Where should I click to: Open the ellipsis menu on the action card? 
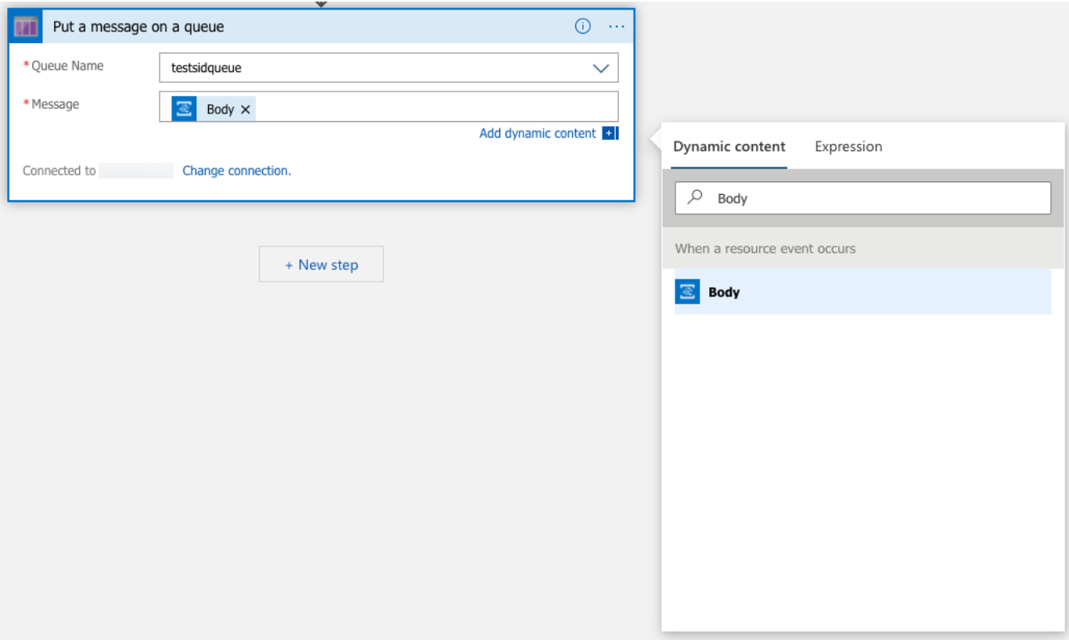coord(617,27)
